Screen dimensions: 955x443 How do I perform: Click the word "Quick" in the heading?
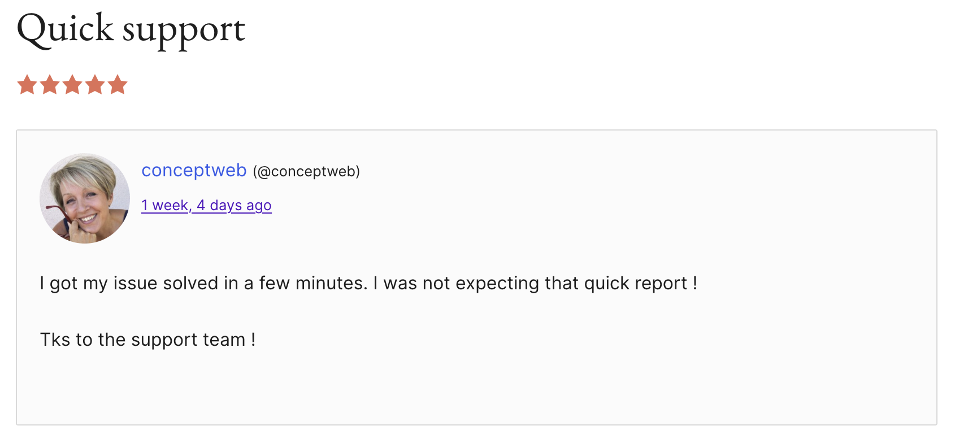pyautogui.click(x=66, y=29)
